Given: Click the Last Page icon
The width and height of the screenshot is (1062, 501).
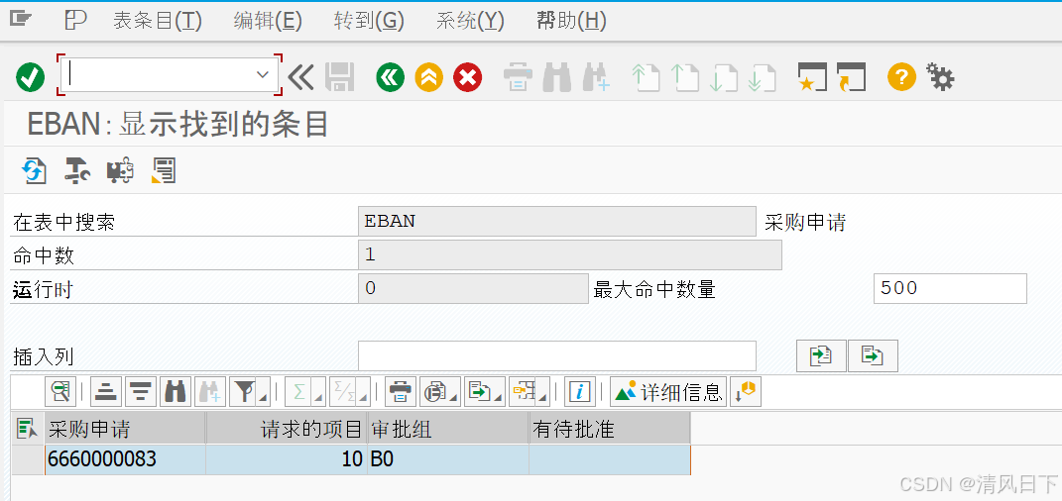Looking at the screenshot, I should tap(762, 78).
